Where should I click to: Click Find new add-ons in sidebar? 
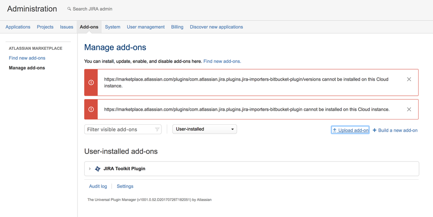pos(27,58)
